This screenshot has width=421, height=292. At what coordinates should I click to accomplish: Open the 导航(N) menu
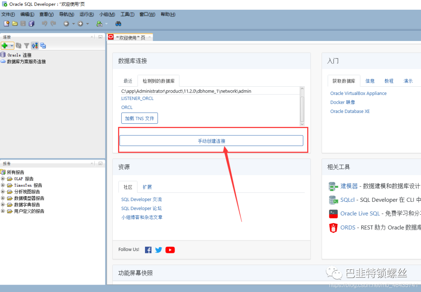pos(67,14)
